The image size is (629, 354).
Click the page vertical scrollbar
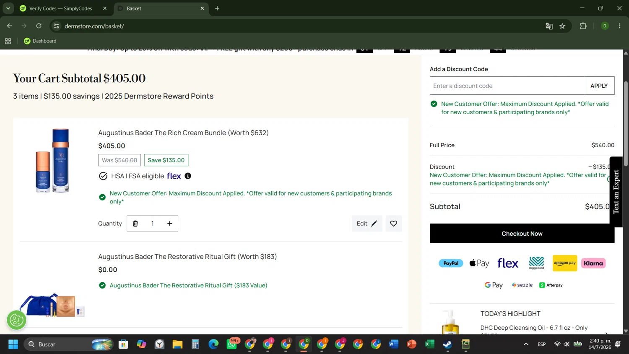(626, 124)
